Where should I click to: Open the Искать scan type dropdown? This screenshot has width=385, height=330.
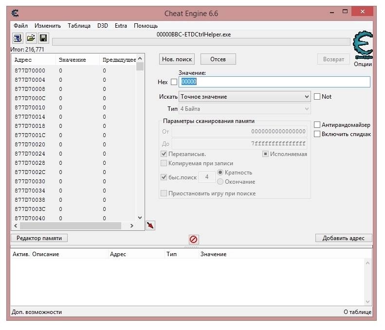tap(244, 97)
